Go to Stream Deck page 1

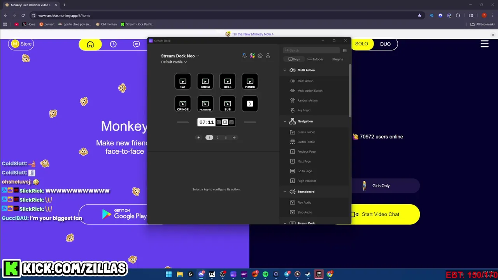tap(209, 137)
